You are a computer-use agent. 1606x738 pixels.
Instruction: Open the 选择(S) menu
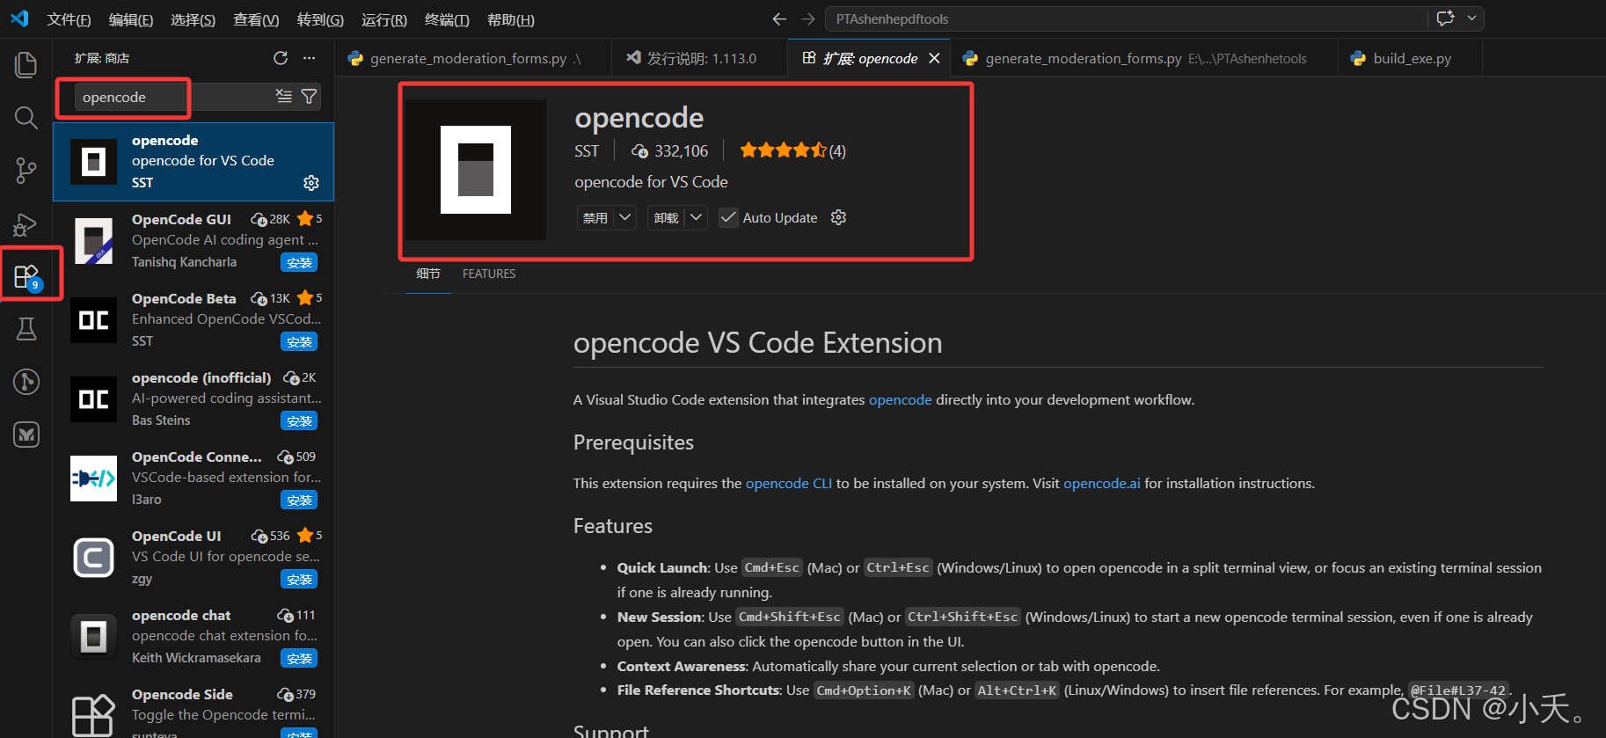[193, 19]
